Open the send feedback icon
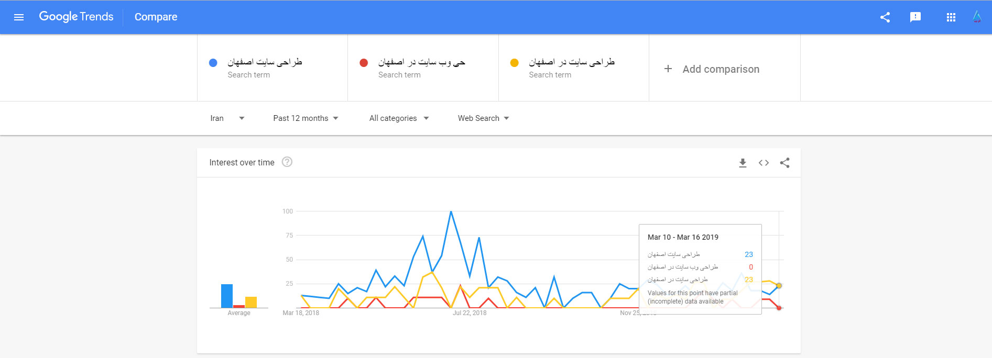 click(915, 17)
